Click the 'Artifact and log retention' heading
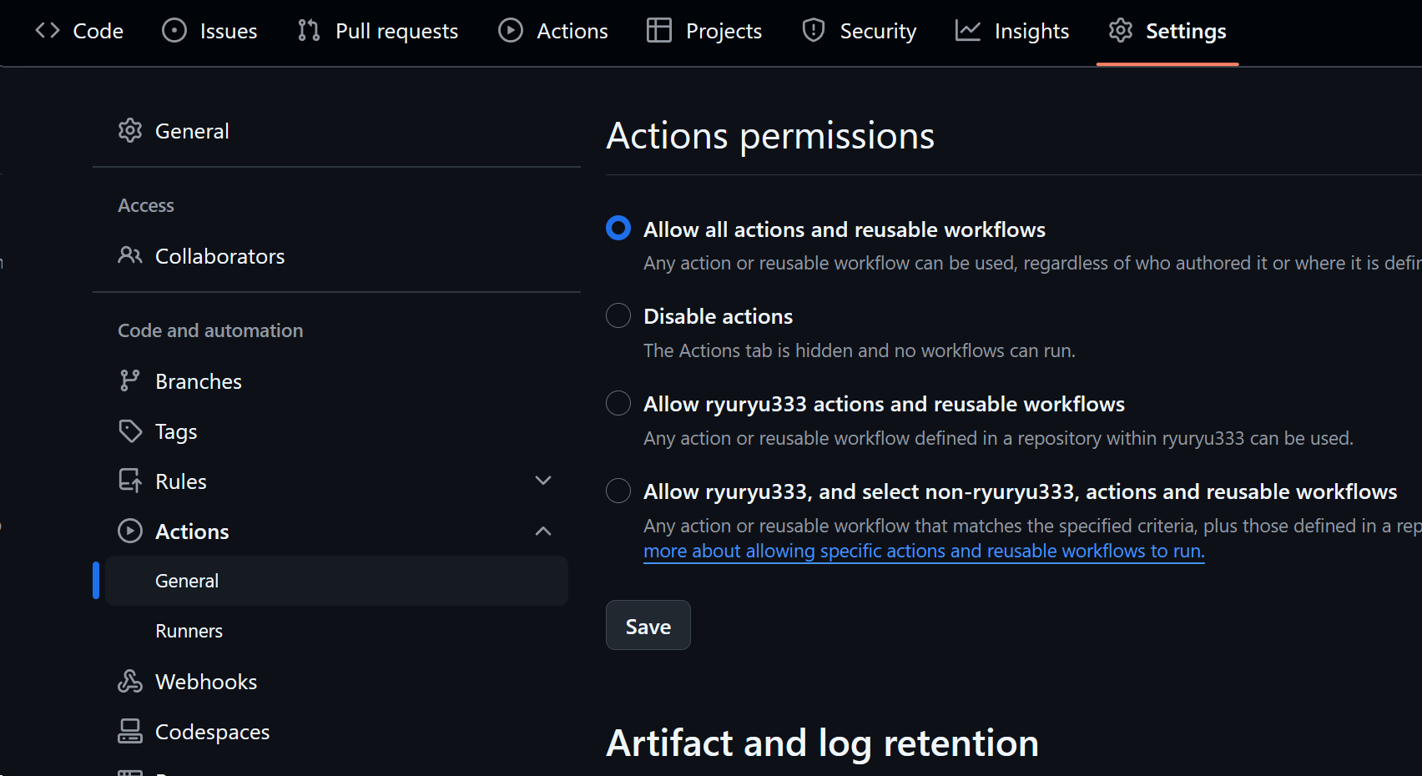This screenshot has width=1422, height=776. (823, 743)
